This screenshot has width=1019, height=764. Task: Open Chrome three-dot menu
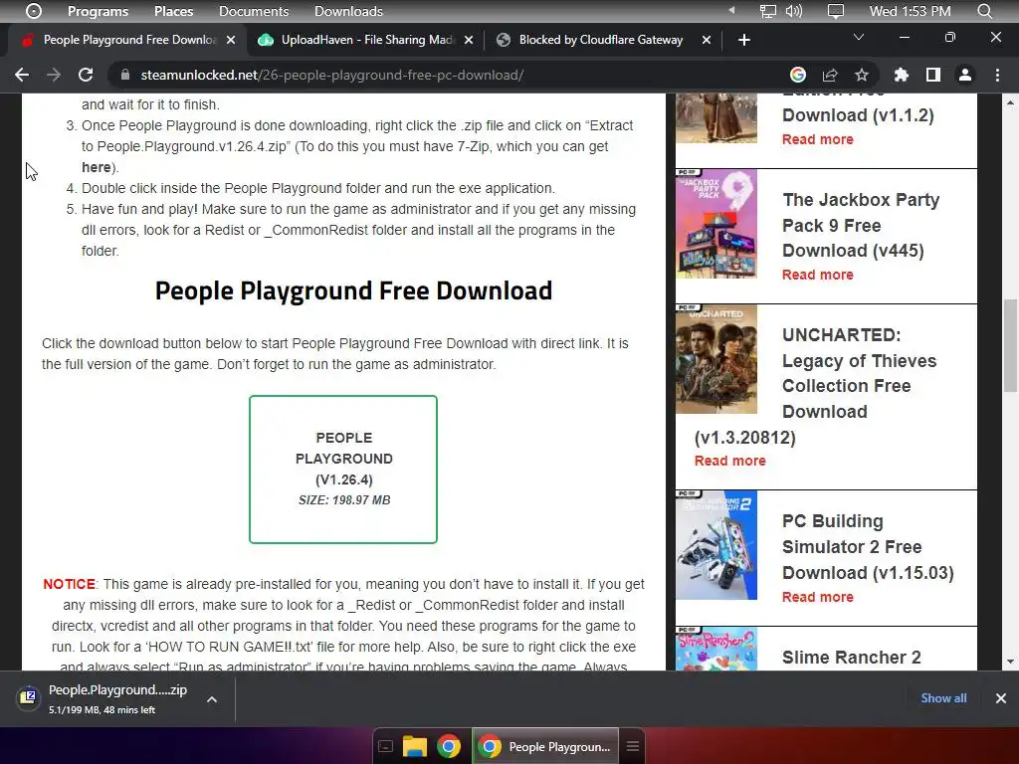[x=997, y=75]
